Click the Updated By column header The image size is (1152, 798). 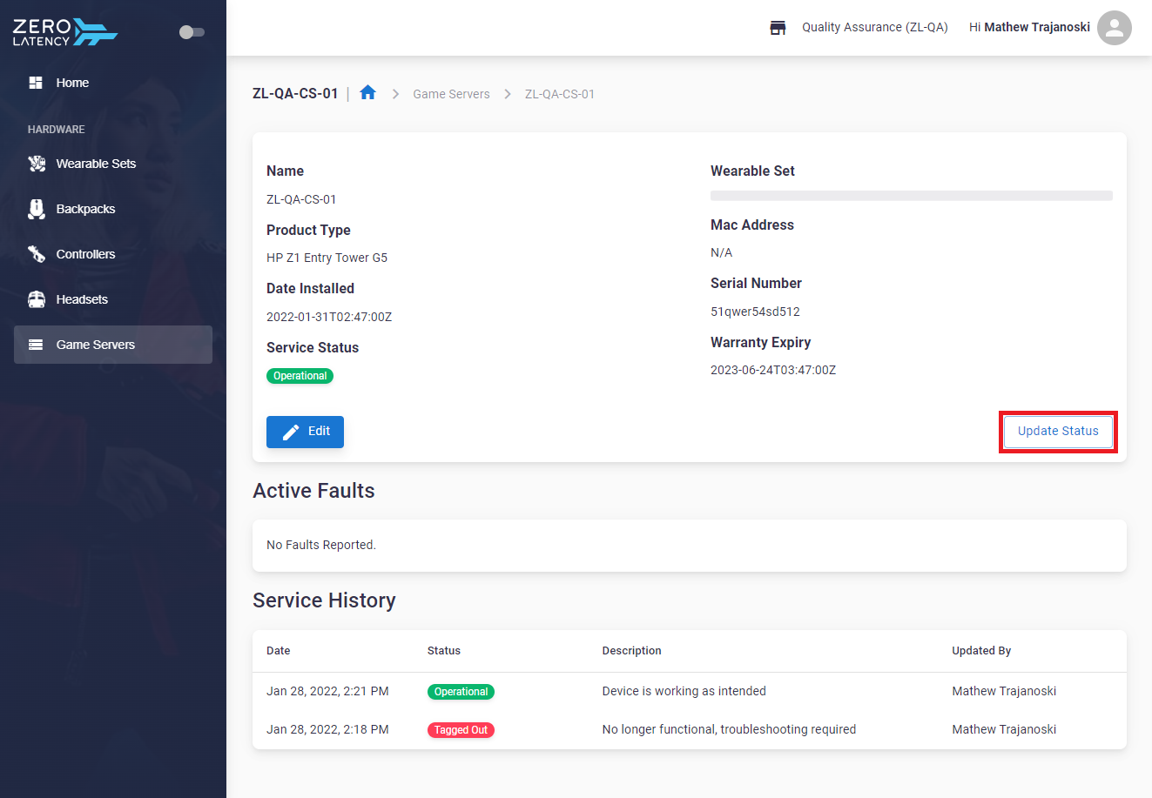point(981,651)
